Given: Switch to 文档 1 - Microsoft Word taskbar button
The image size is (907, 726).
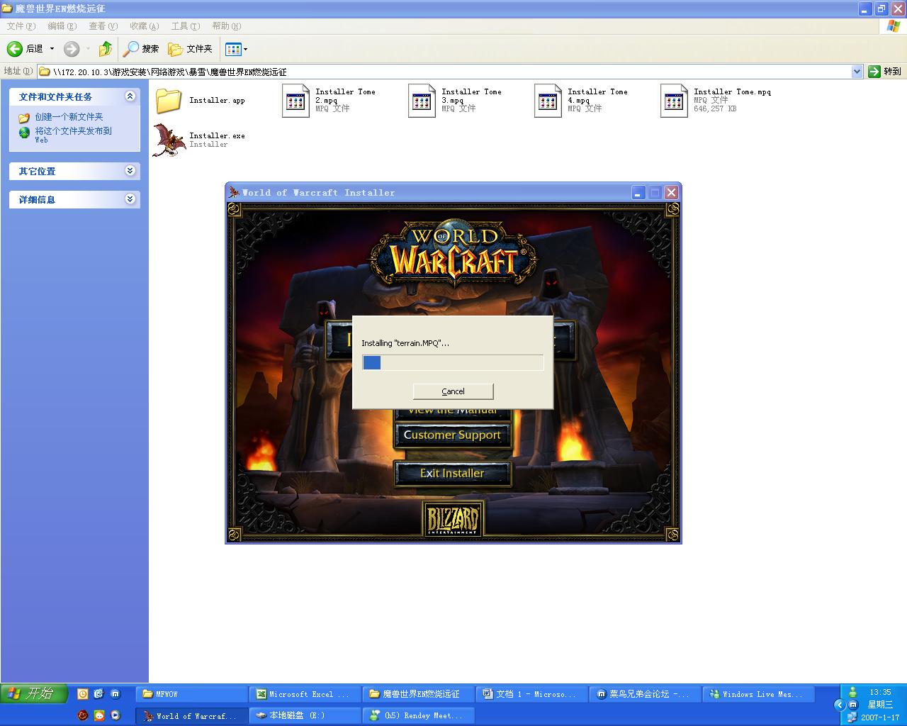Looking at the screenshot, I should pos(531,694).
